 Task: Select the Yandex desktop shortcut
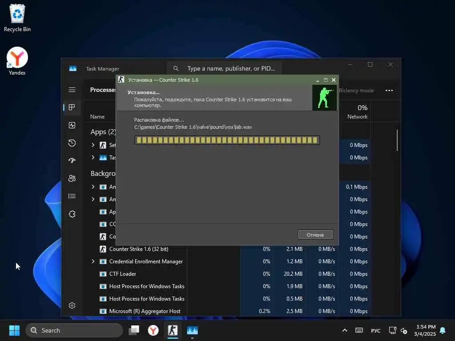point(17,61)
